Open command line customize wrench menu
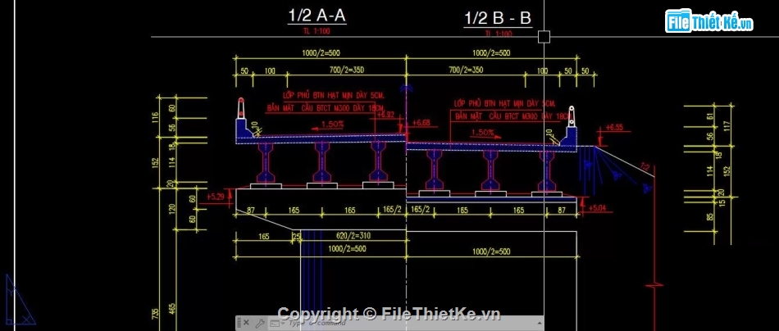Viewport: 779px width, 331px height. 259,324
